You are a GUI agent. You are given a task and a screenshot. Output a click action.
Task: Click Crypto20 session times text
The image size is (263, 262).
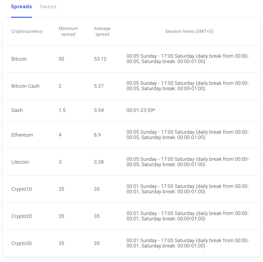[188, 216]
